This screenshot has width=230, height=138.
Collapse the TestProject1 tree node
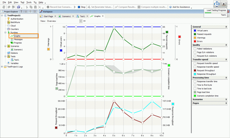pos(2,16)
